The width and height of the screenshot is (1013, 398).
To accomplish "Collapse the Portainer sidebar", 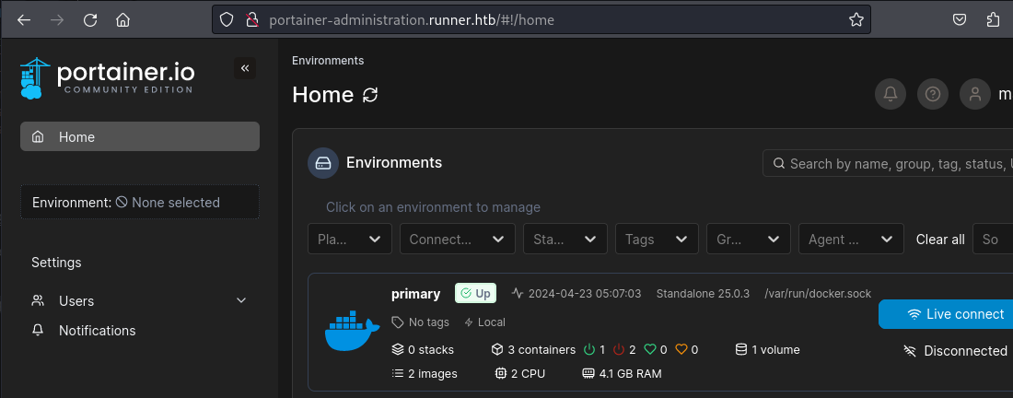I will tap(244, 68).
